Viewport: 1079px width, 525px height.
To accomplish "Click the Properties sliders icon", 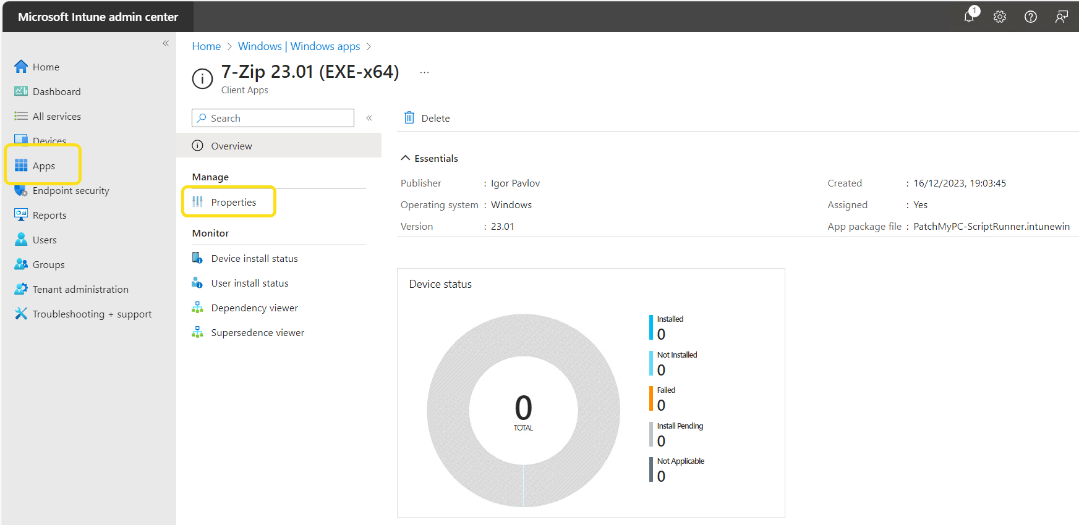I will [x=198, y=202].
